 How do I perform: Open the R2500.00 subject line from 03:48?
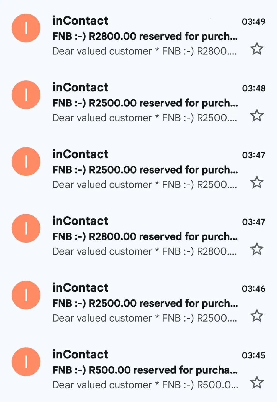click(145, 103)
